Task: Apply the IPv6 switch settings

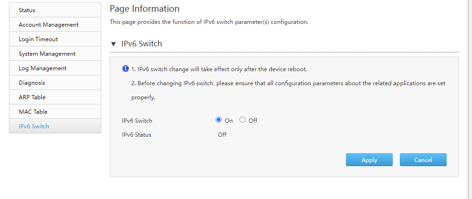Action: point(369,160)
